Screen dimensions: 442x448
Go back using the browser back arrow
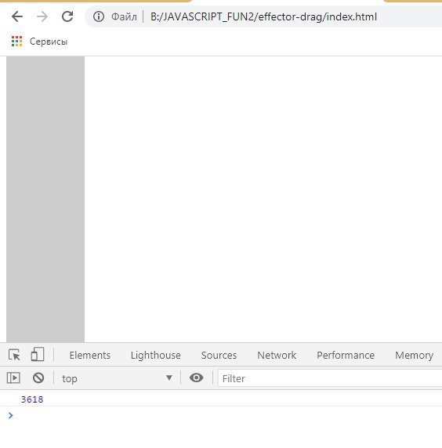pos(17,16)
